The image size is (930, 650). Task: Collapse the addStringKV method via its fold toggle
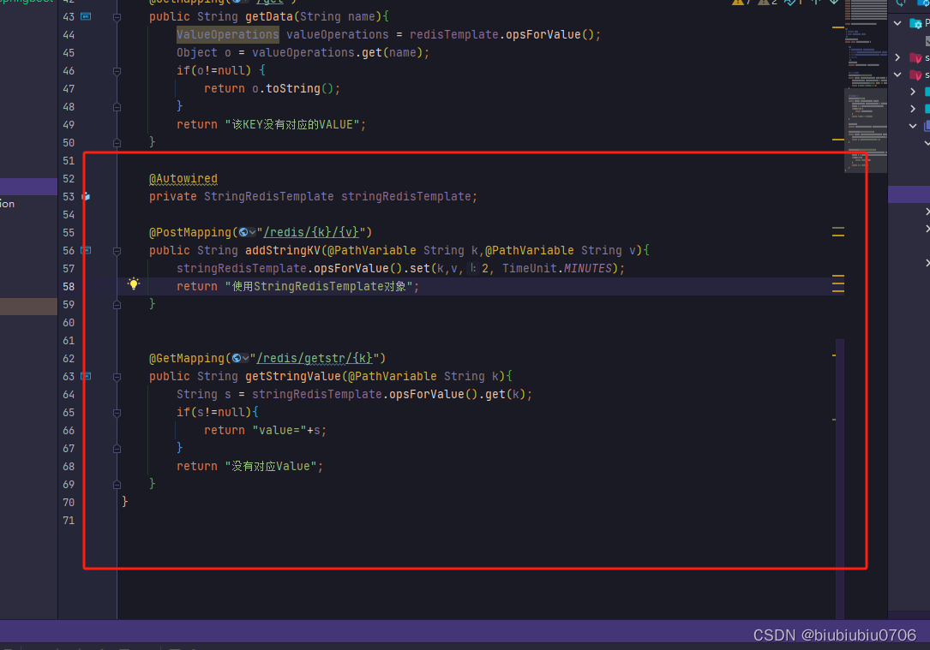pyautogui.click(x=117, y=250)
